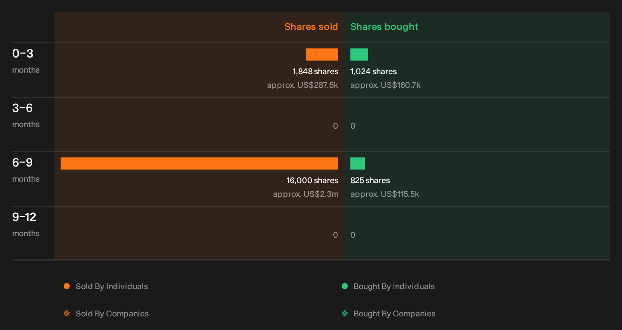
Task: Click the sold zero in 9-12 months row
Action: tap(336, 235)
